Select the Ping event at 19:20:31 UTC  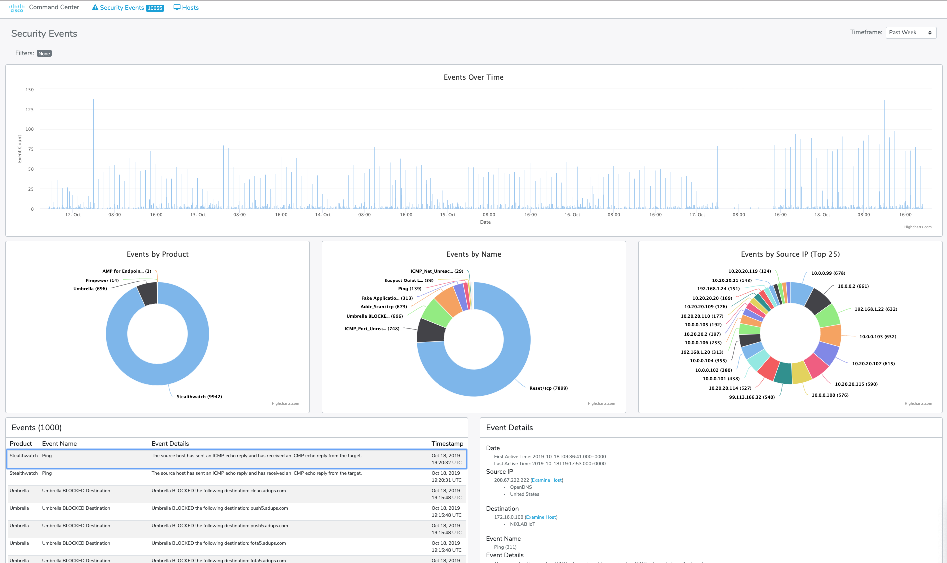[x=237, y=477]
